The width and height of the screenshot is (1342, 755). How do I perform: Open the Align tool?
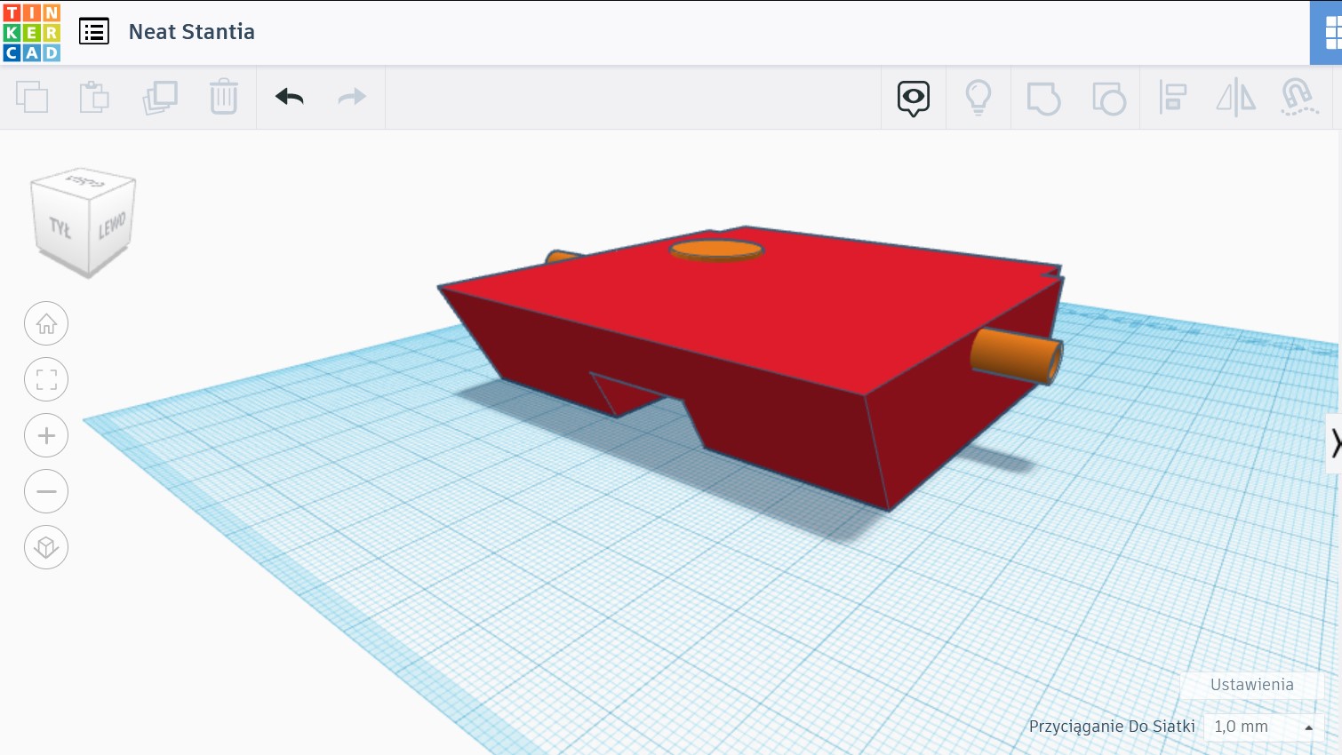[1173, 98]
